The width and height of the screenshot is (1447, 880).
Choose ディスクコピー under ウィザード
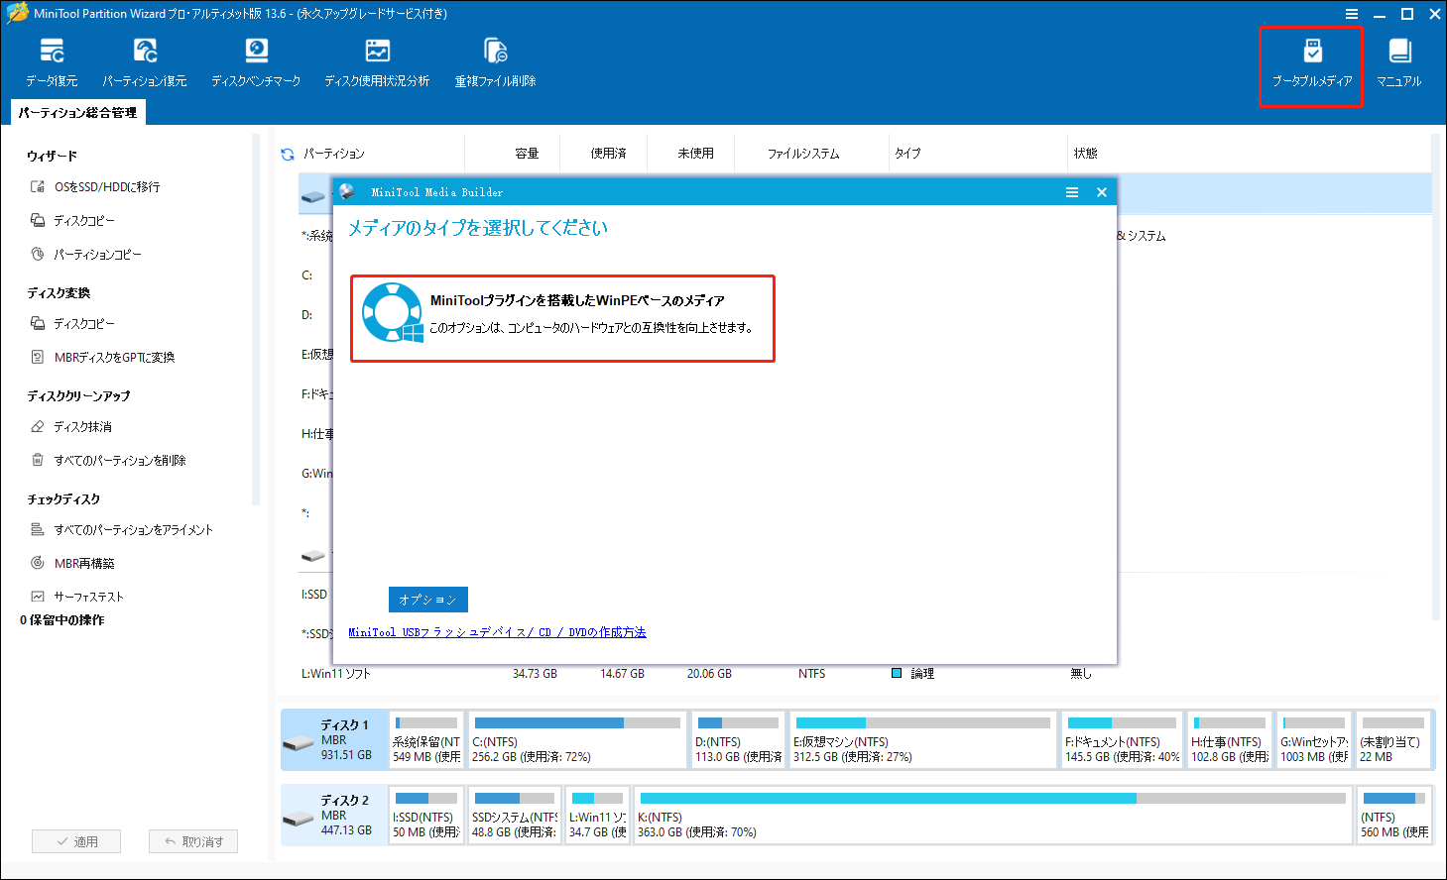tap(73, 220)
